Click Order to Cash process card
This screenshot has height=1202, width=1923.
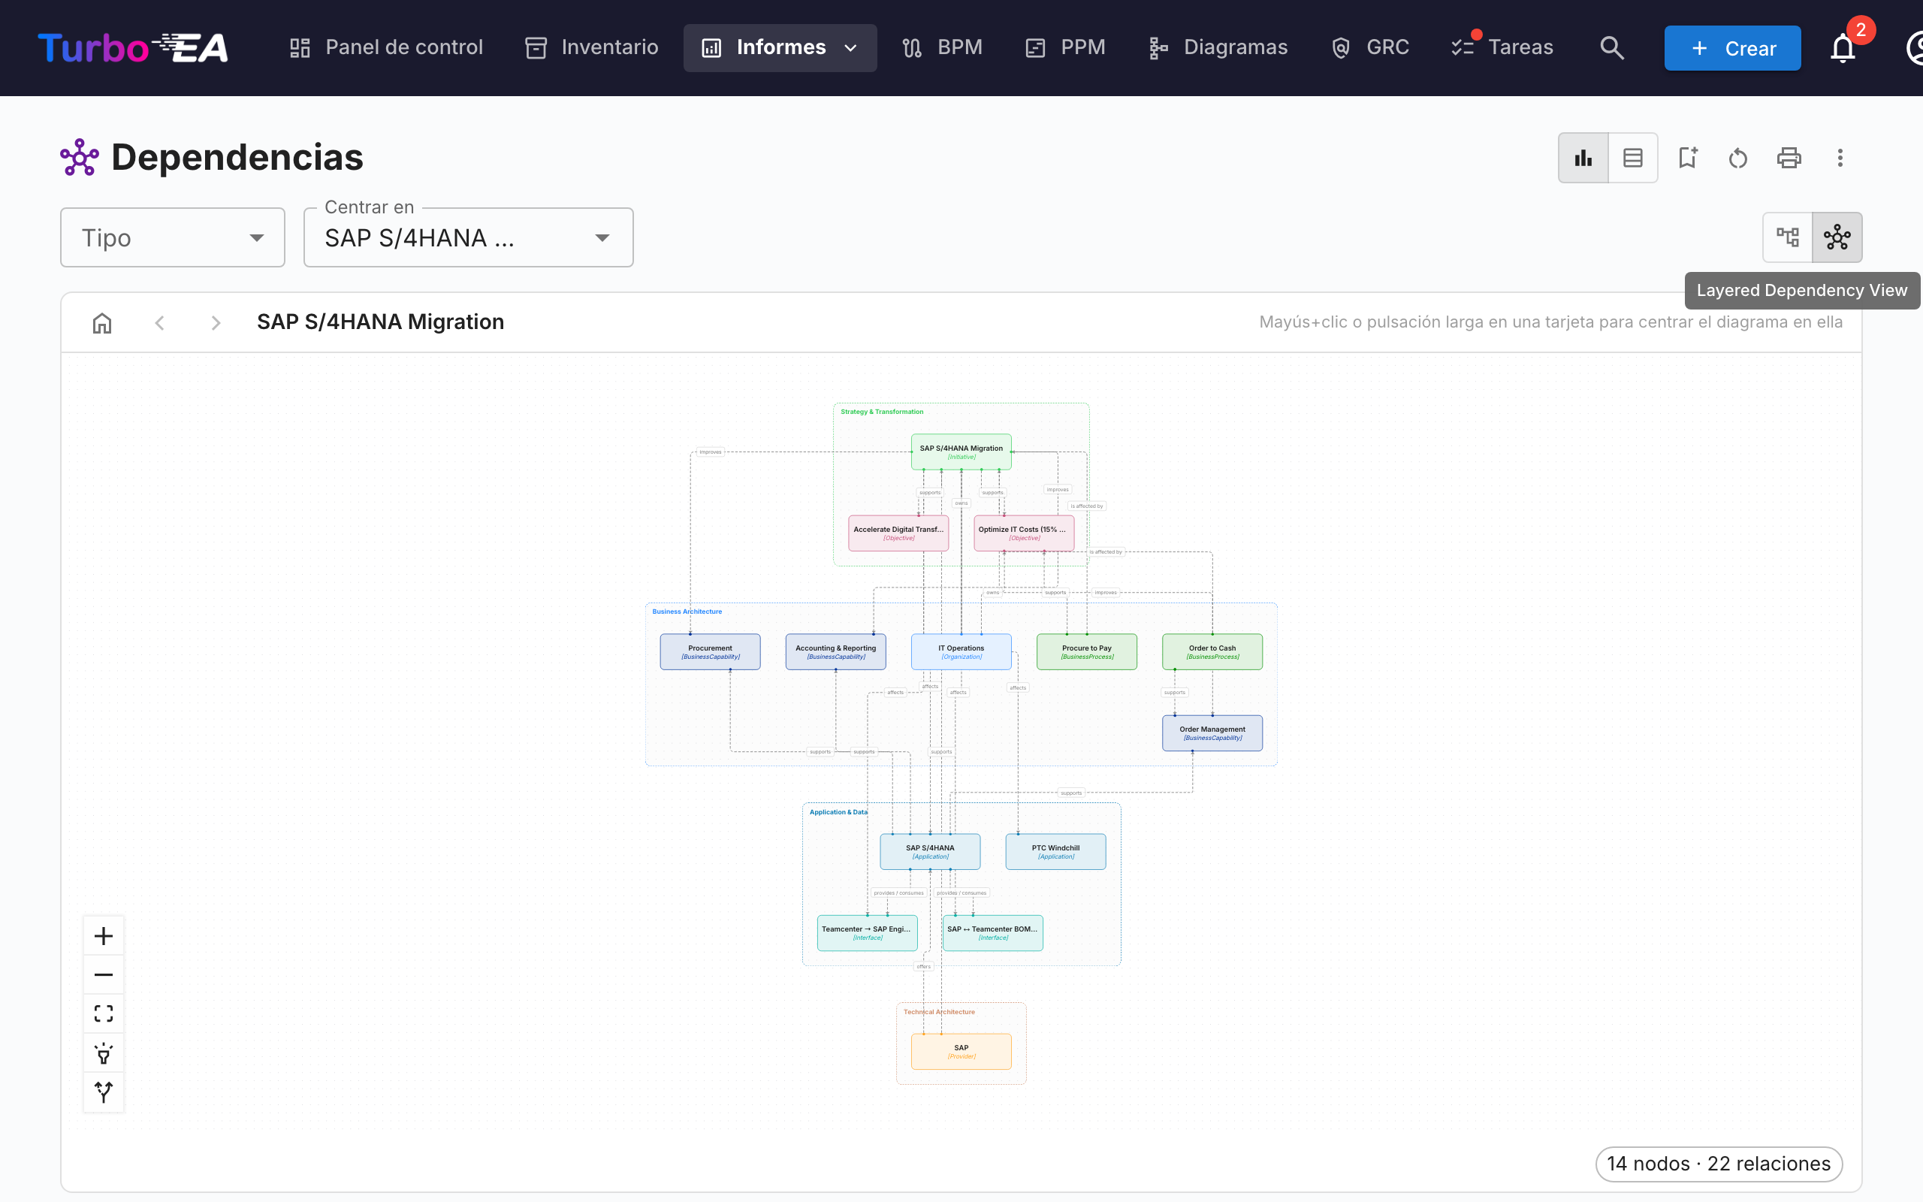pyautogui.click(x=1212, y=652)
